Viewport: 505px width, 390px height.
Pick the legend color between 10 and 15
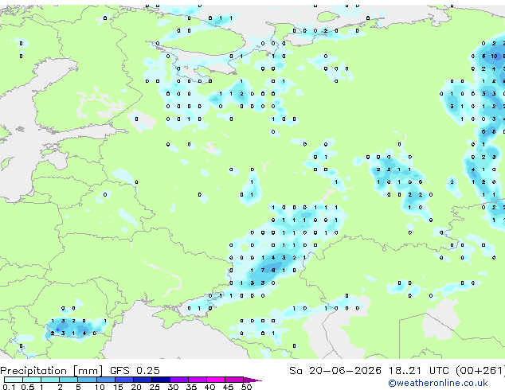tap(105, 380)
